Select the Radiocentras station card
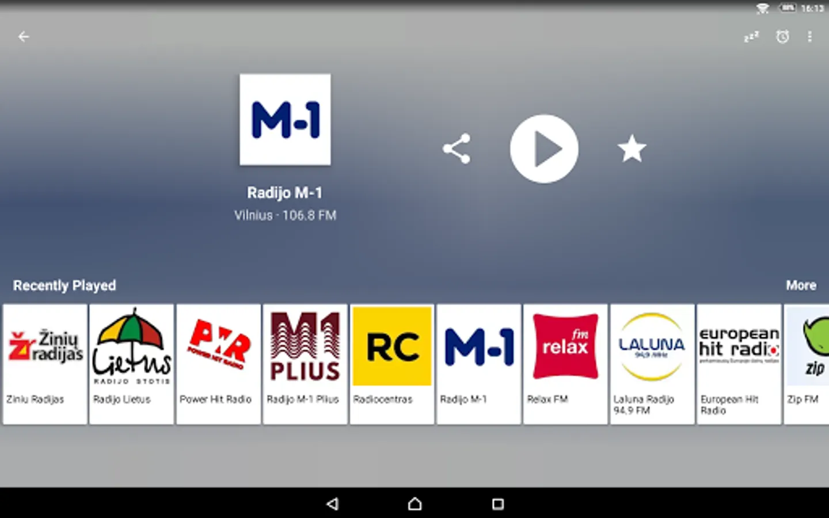This screenshot has height=518, width=829. [x=391, y=364]
